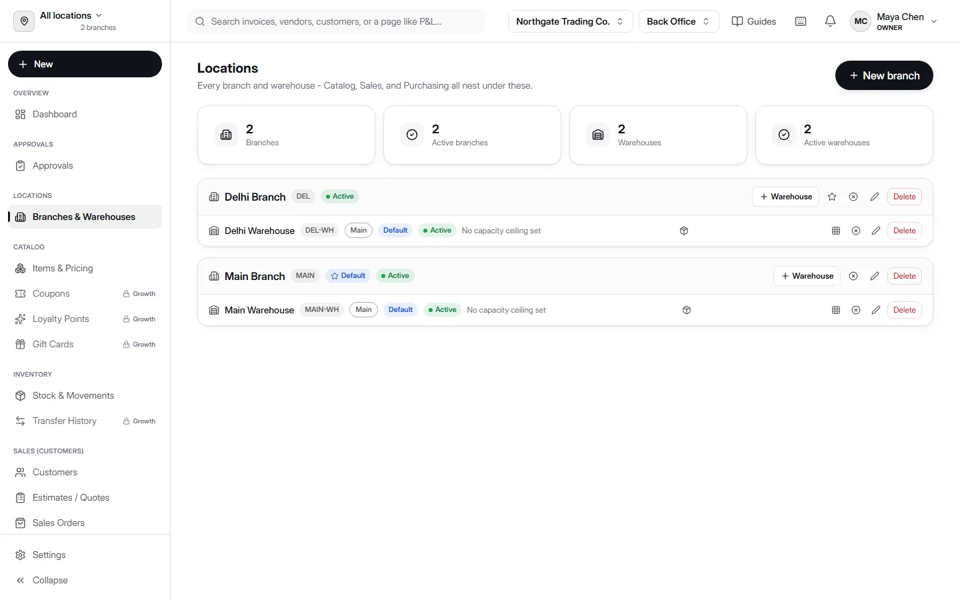Open Items & Pricing
This screenshot has height=600, width=960.
click(x=85, y=268)
